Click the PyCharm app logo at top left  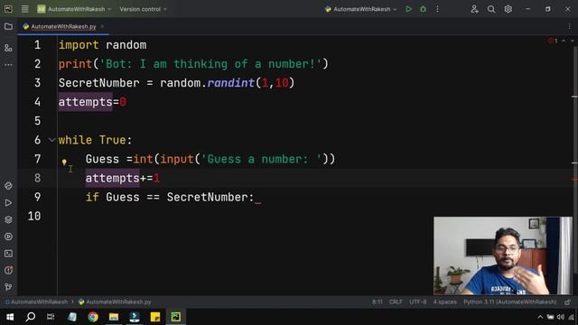(x=8, y=9)
